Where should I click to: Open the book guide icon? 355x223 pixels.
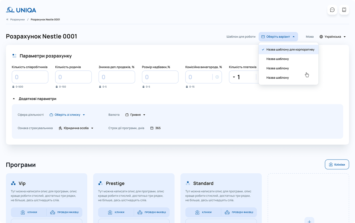344,10
